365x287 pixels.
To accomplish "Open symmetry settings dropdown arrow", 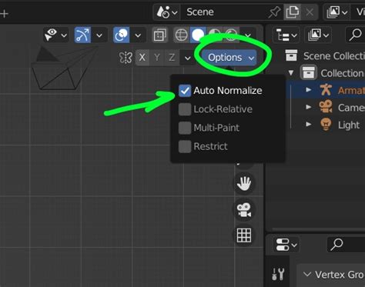I will 188,58.
